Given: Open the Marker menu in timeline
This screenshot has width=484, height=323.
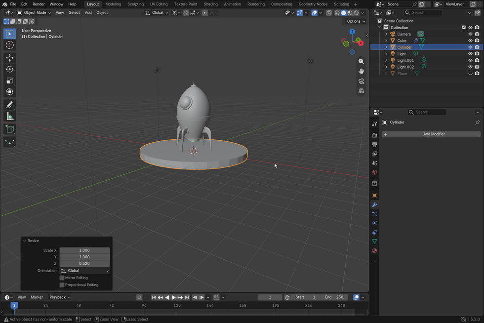Looking at the screenshot, I should coord(37,297).
